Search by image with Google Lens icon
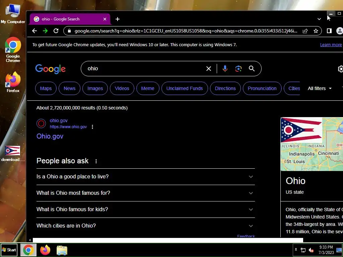The width and height of the screenshot is (343, 257). pyautogui.click(x=238, y=69)
